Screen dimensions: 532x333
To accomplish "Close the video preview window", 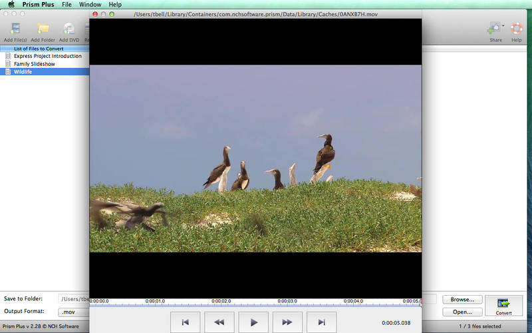I will click(95, 14).
